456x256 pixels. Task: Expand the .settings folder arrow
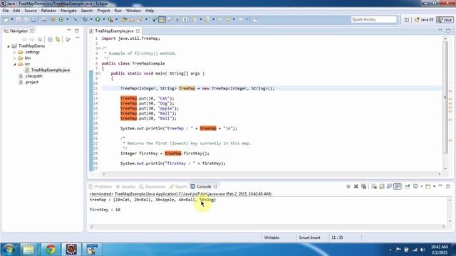coord(15,52)
